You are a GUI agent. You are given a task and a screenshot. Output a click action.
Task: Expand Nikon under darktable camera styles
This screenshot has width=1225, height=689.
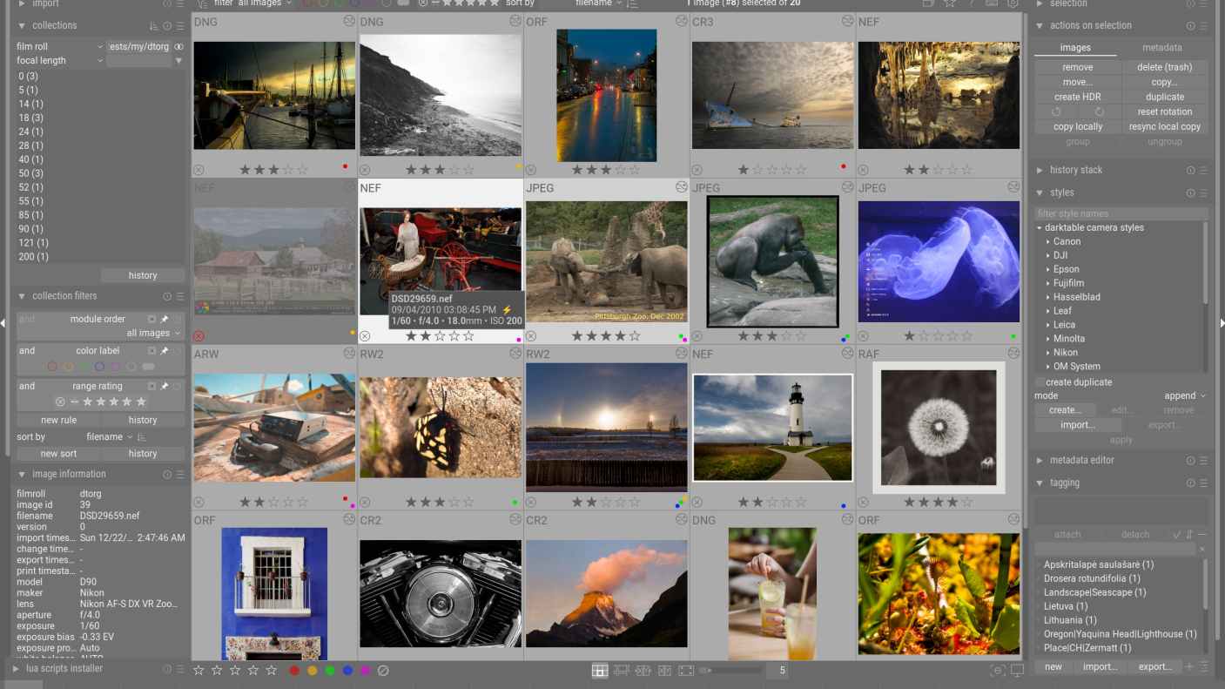[x=1068, y=352]
